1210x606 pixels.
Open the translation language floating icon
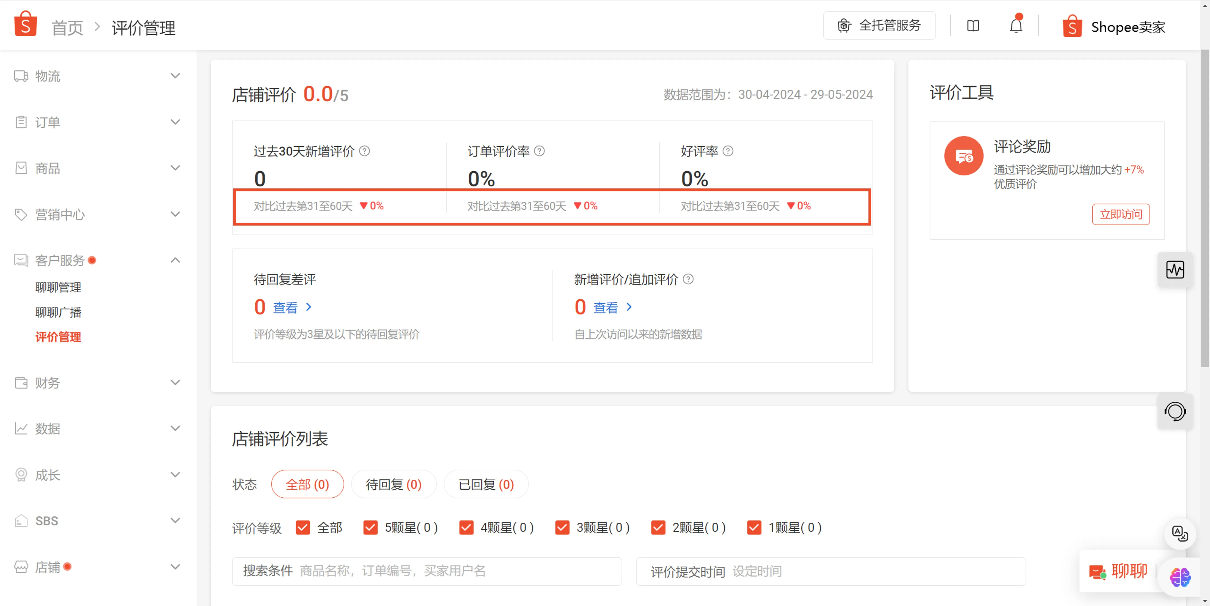(x=1179, y=533)
